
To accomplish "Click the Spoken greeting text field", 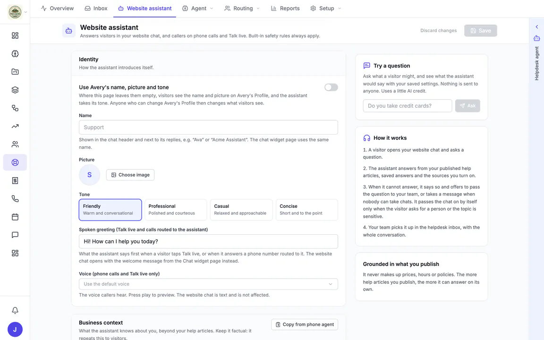I will 208,241.
